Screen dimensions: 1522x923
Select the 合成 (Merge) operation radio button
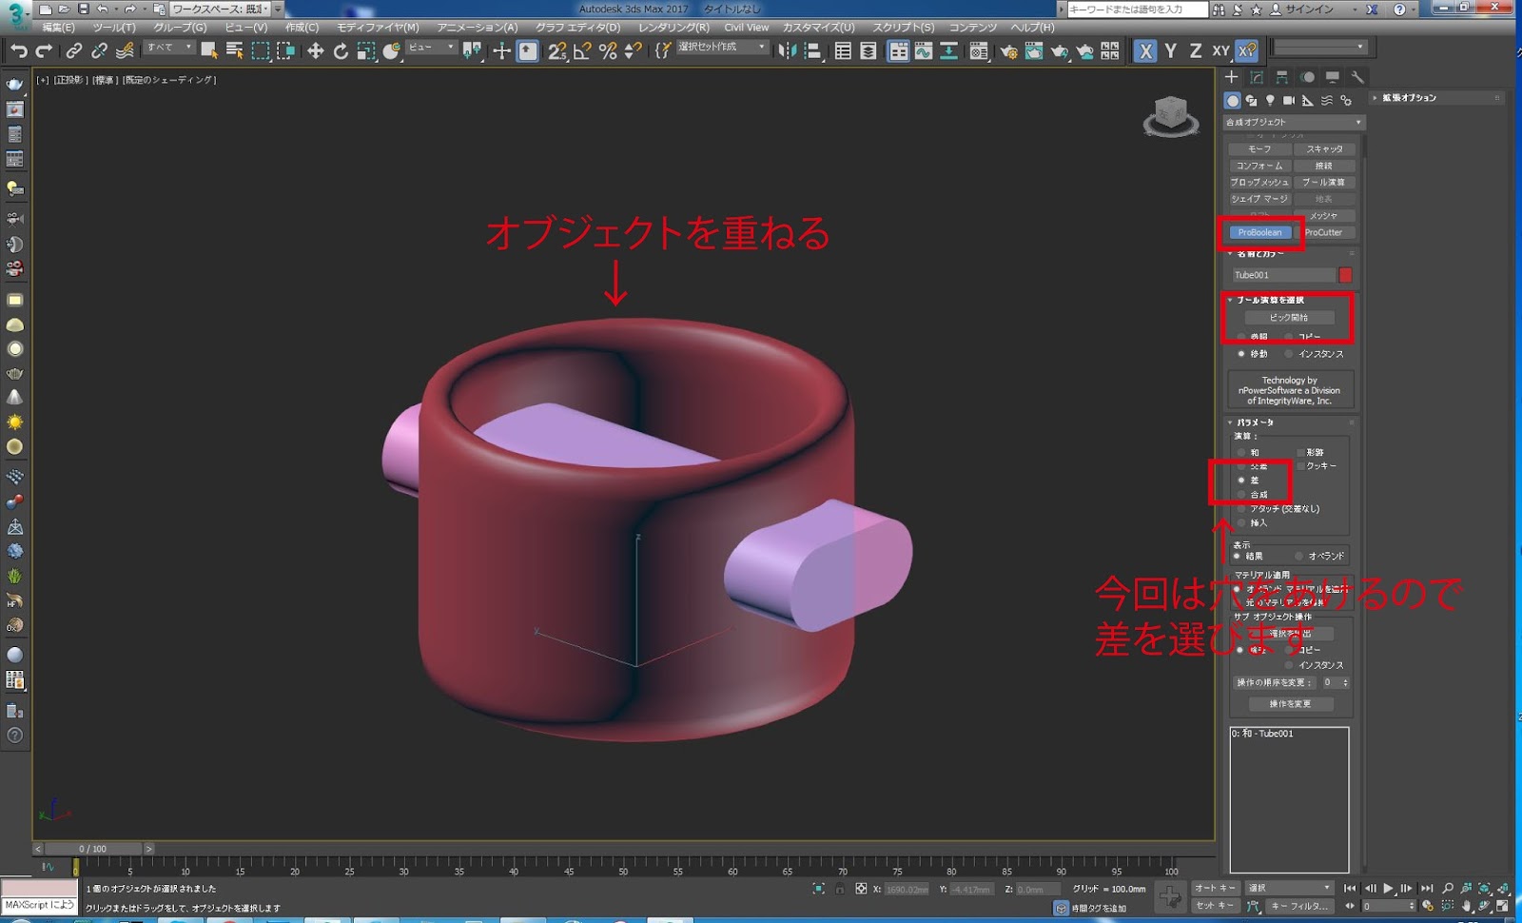coord(1241,495)
